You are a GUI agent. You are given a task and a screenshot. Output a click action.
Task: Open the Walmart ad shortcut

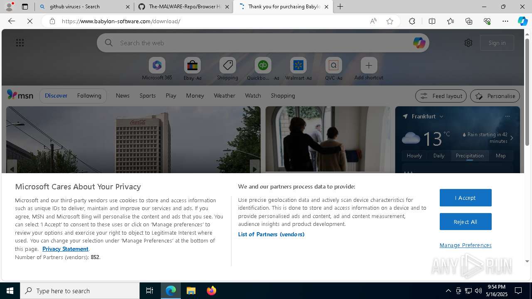[x=298, y=69]
